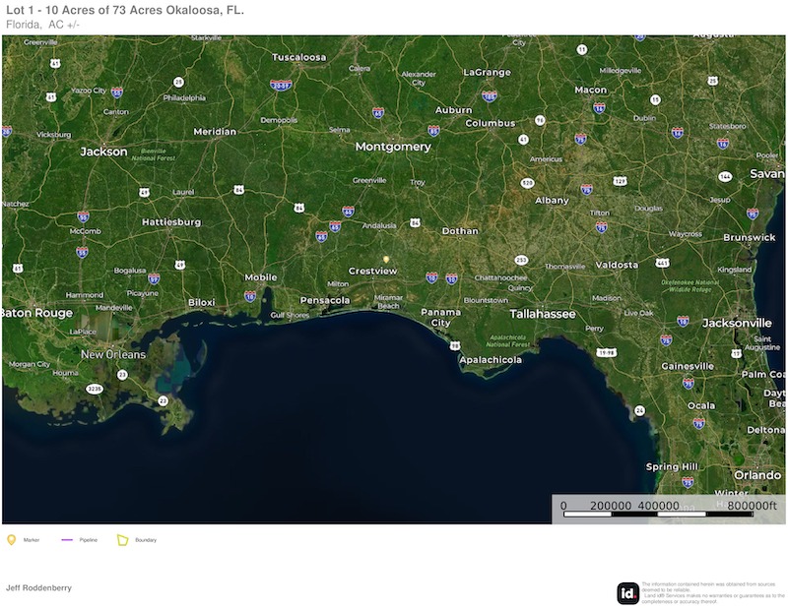This screenshot has width=788, height=608.
Task: Click the 520 route shield above Albany
Action: coord(528,183)
